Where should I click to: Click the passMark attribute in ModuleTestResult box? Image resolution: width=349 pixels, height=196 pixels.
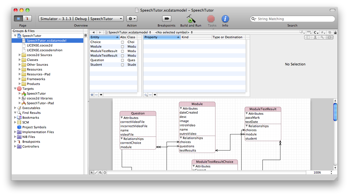253,118
